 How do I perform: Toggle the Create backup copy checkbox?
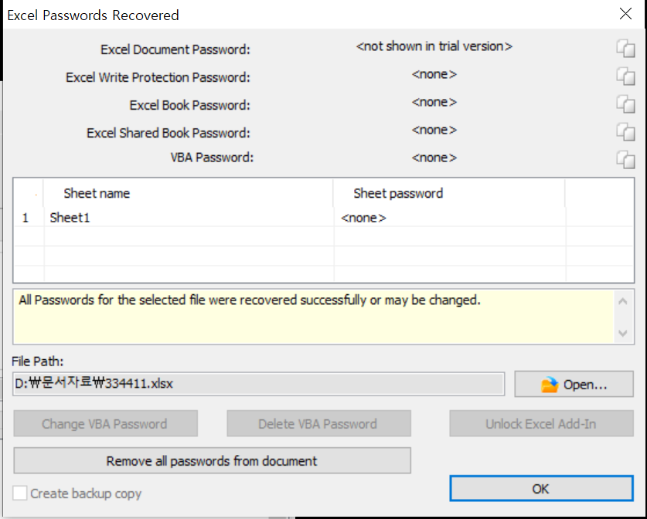click(20, 493)
